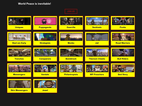142x106 pixels.
Task: Click the JOIN US! button
Action: [x=71, y=11]
